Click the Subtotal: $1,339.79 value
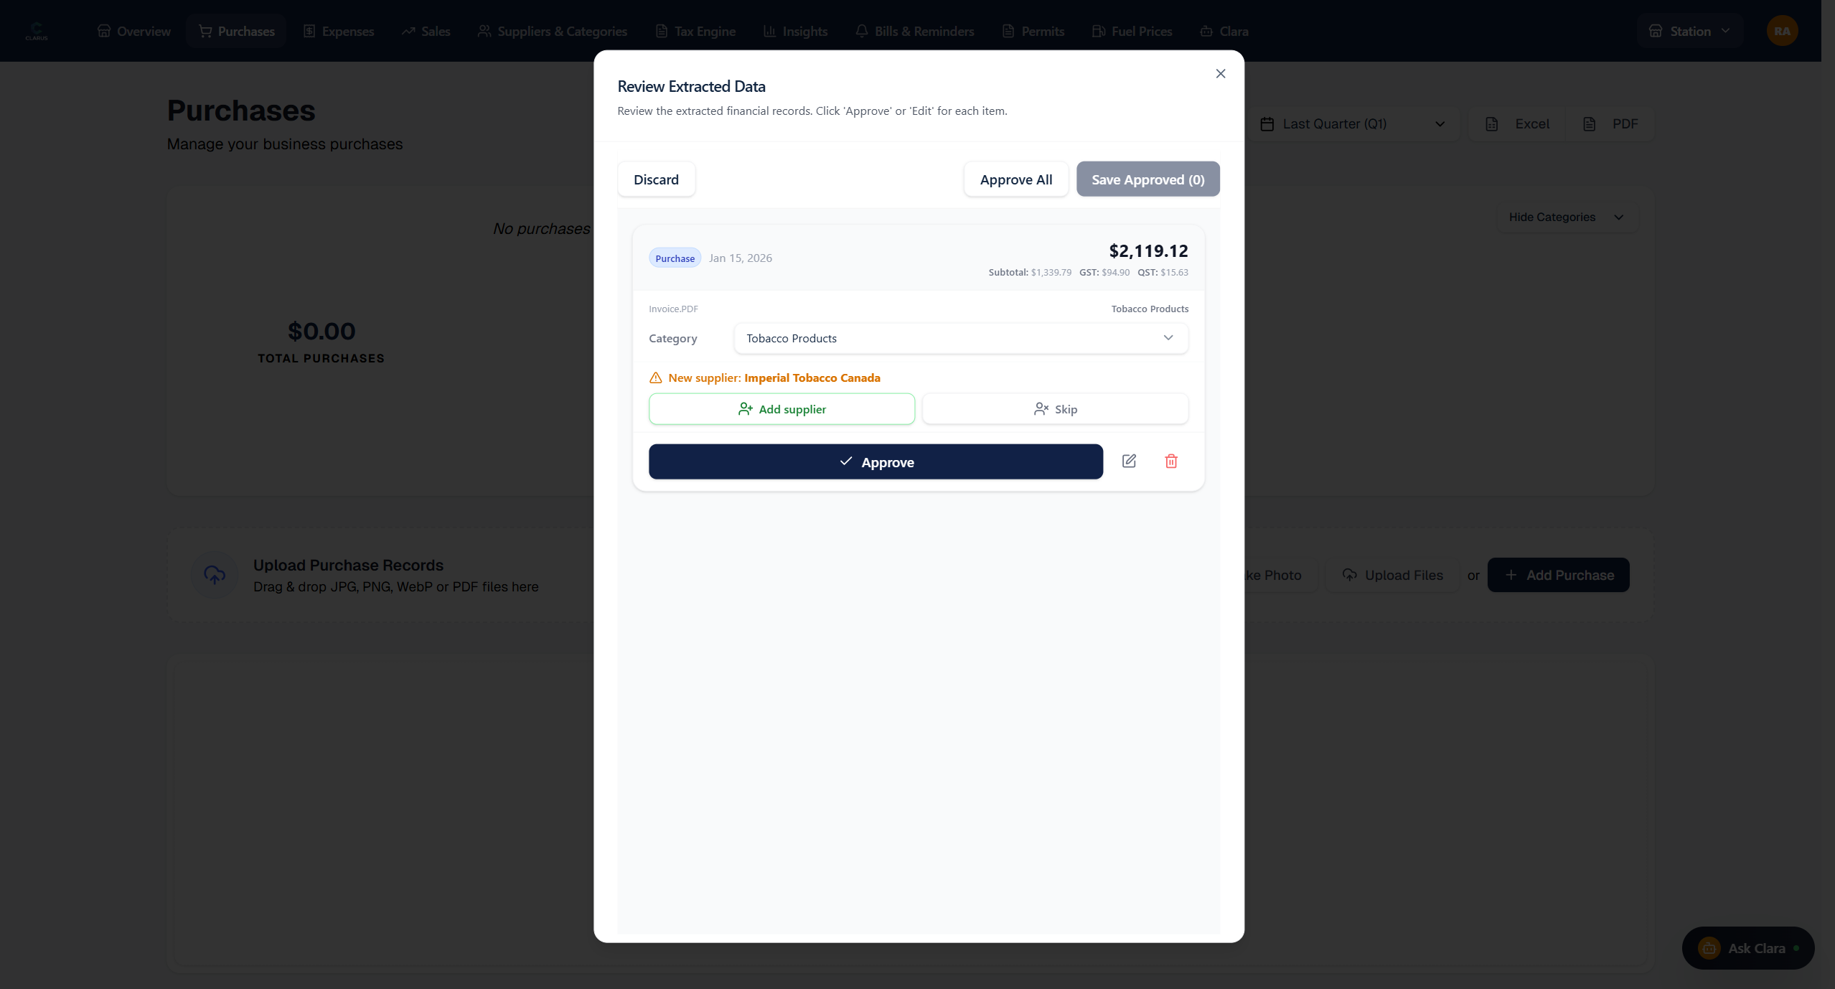 [1029, 273]
